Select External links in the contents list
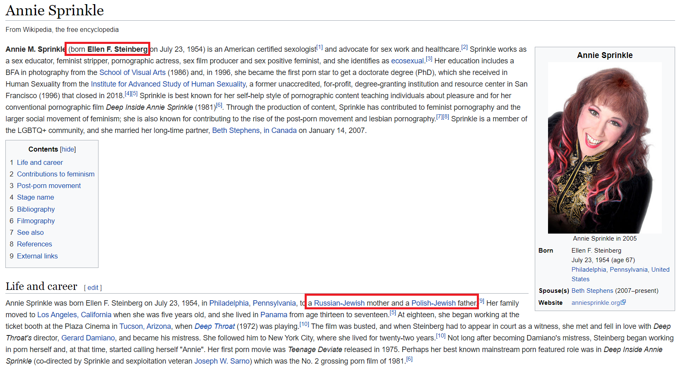 [x=37, y=256]
